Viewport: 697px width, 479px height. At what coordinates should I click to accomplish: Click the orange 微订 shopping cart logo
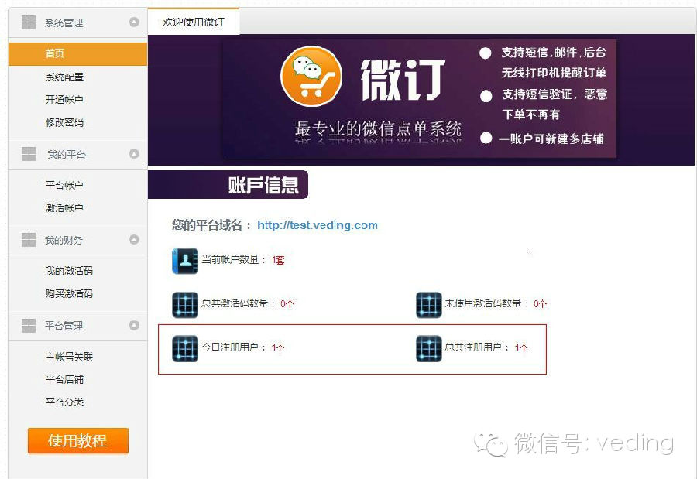click(x=311, y=77)
